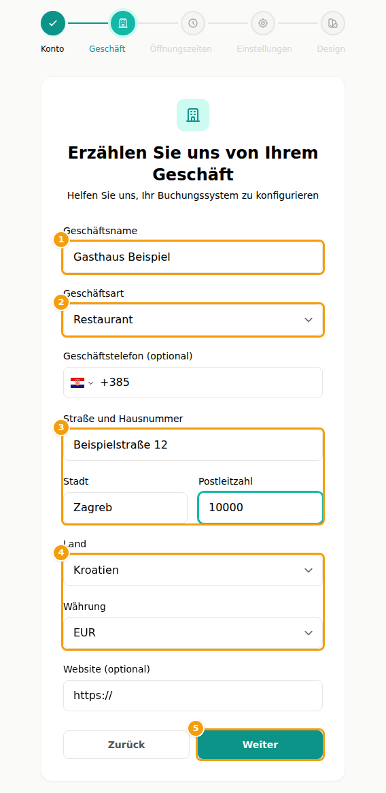Expand the Land dropdown showing Kroatien
Viewport: 386px width, 793px height.
tap(193, 570)
